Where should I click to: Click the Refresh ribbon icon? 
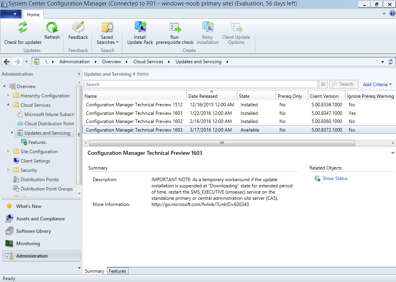(x=52, y=28)
